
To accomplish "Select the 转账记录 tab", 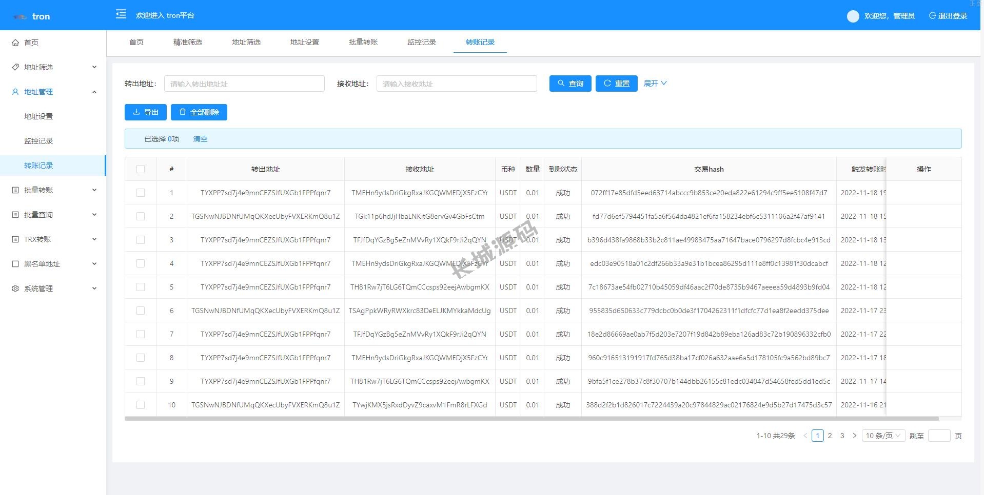I will tap(480, 42).
